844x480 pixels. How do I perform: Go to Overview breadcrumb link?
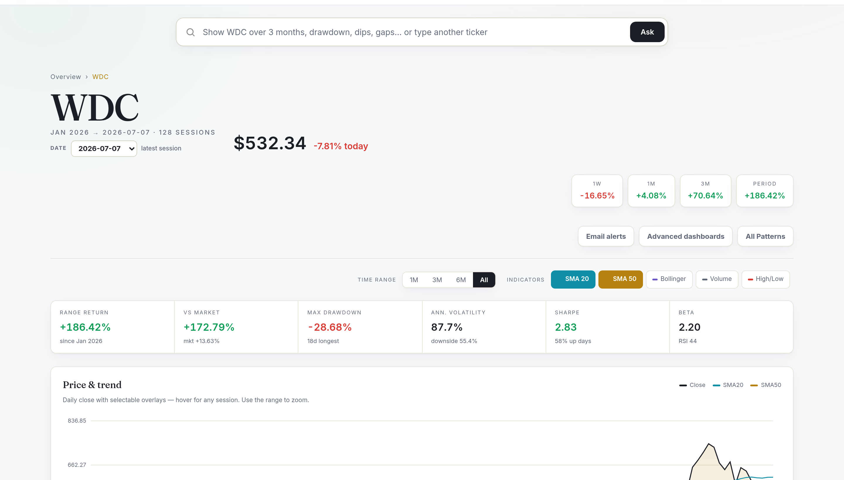(x=65, y=77)
